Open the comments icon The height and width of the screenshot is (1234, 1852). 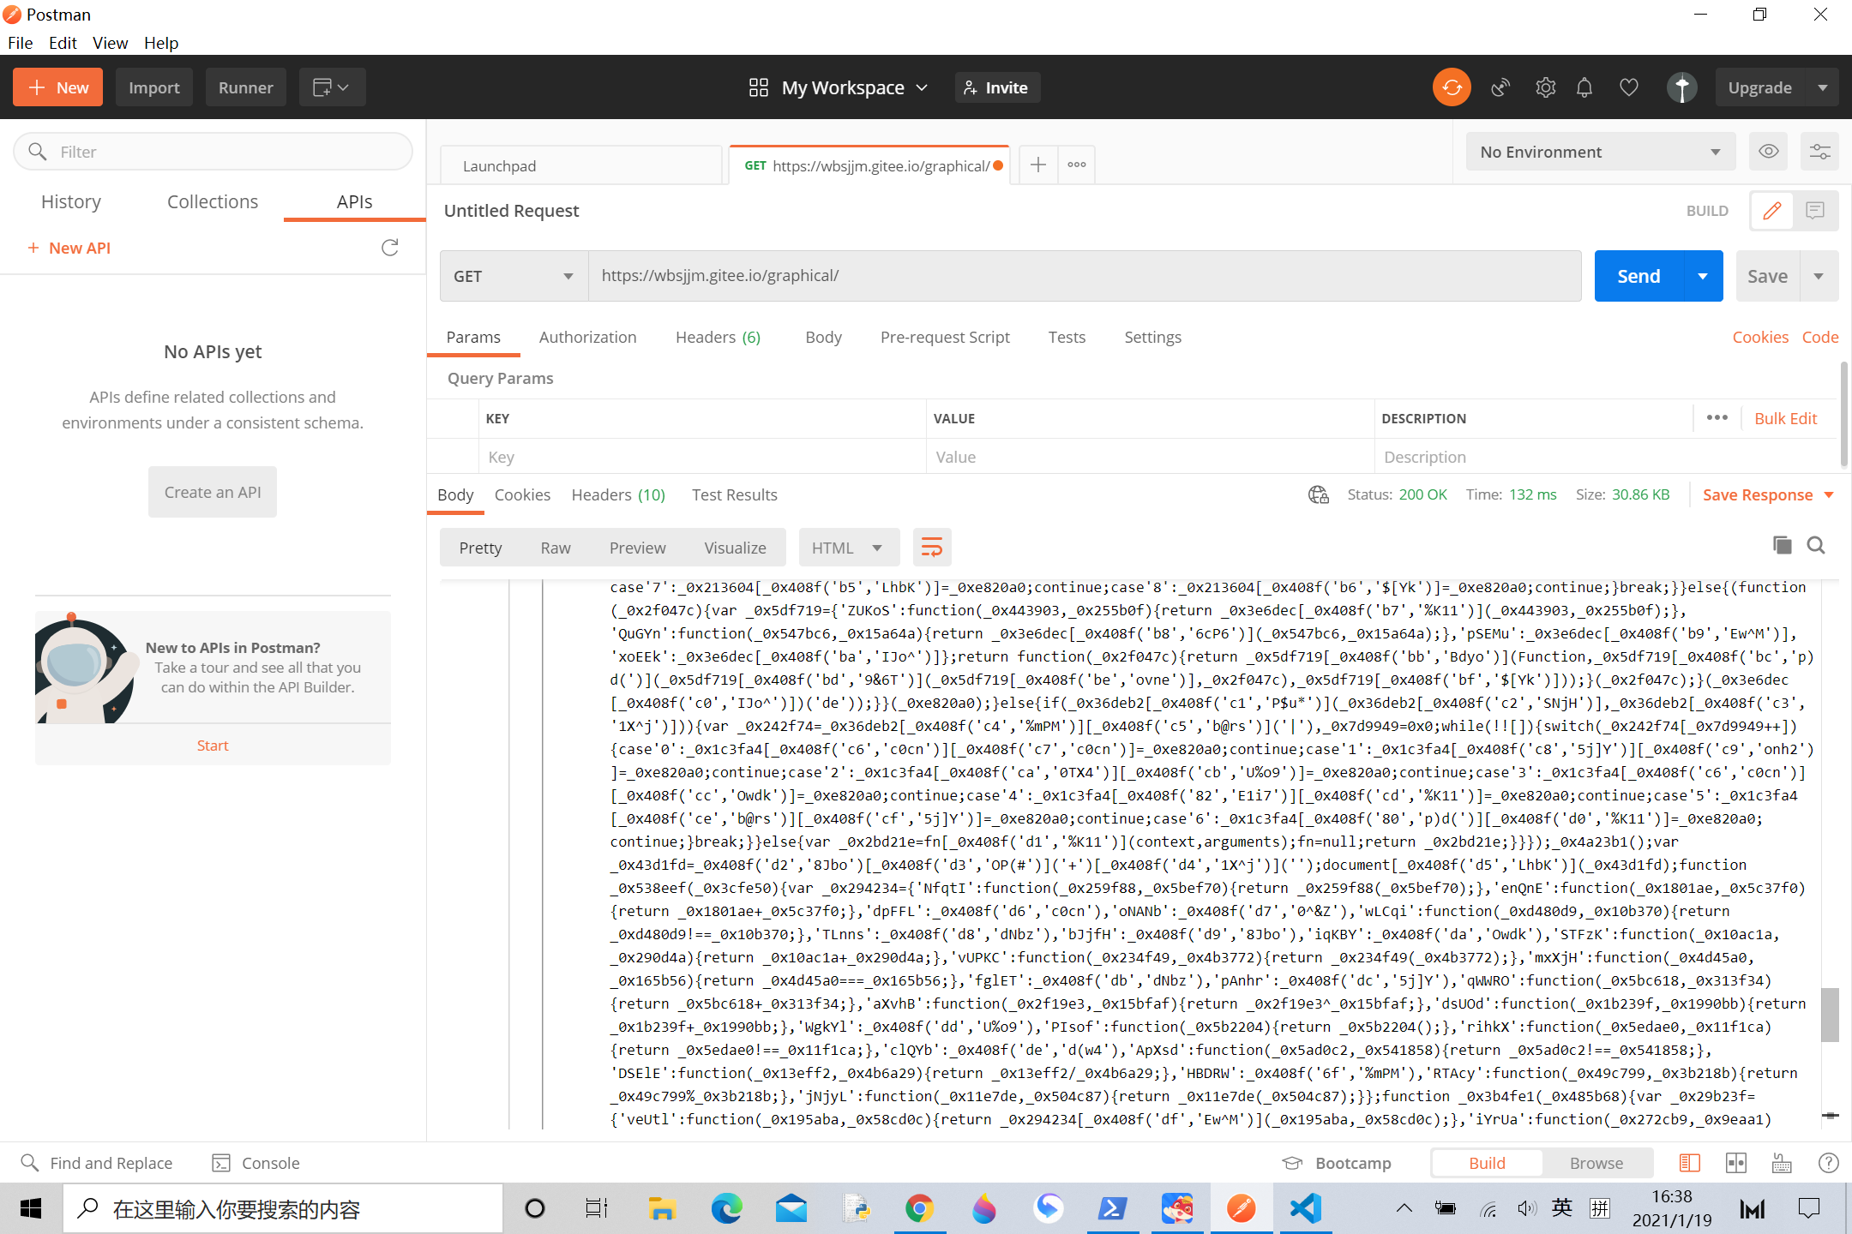tap(1815, 211)
